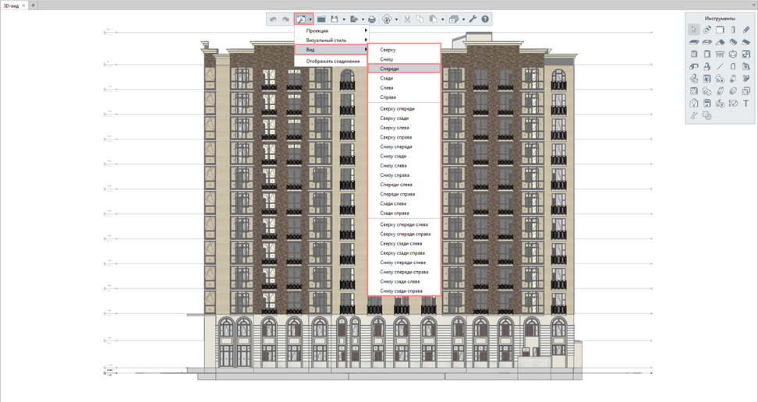The height and width of the screenshot is (402, 758).
Task: Close the 3D-вид tab
Action: click(23, 5)
